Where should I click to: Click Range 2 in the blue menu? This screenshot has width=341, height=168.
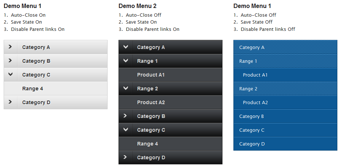click(248, 89)
